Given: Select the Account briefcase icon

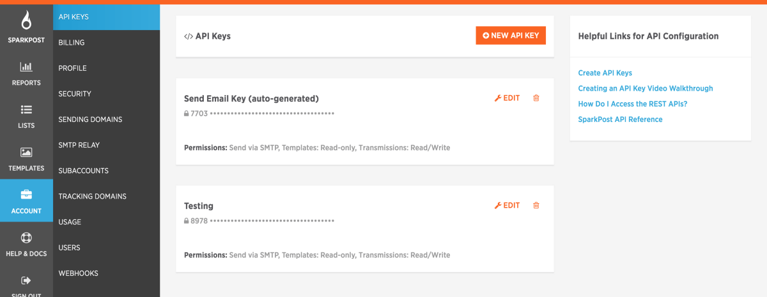Looking at the screenshot, I should pyautogui.click(x=26, y=195).
